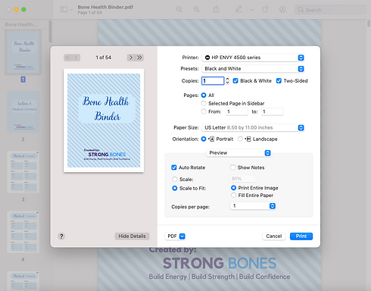Click the Copies number field
Viewport: 371px width, 291px height.
(x=213, y=81)
